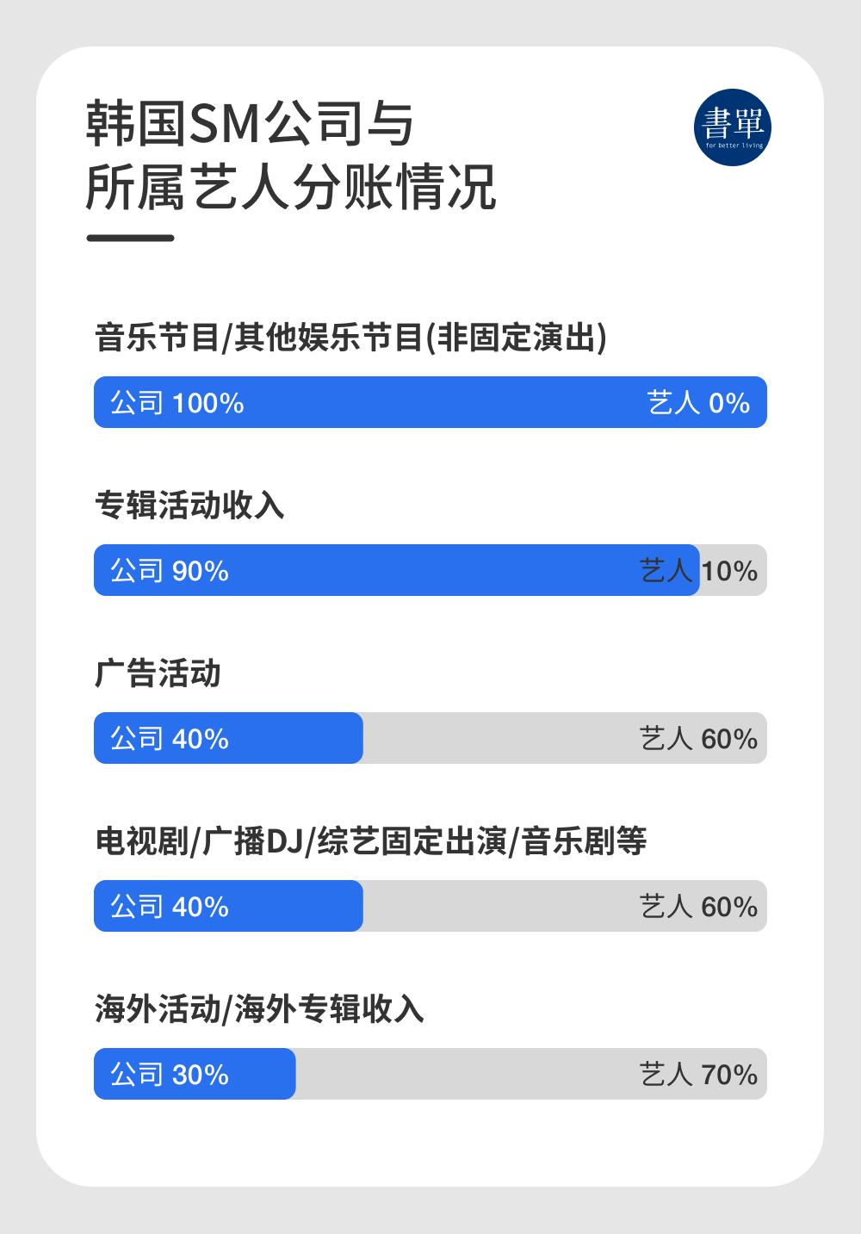
Task: Click '公司 40%' in the 广告活动 bar
Action: [x=170, y=739]
